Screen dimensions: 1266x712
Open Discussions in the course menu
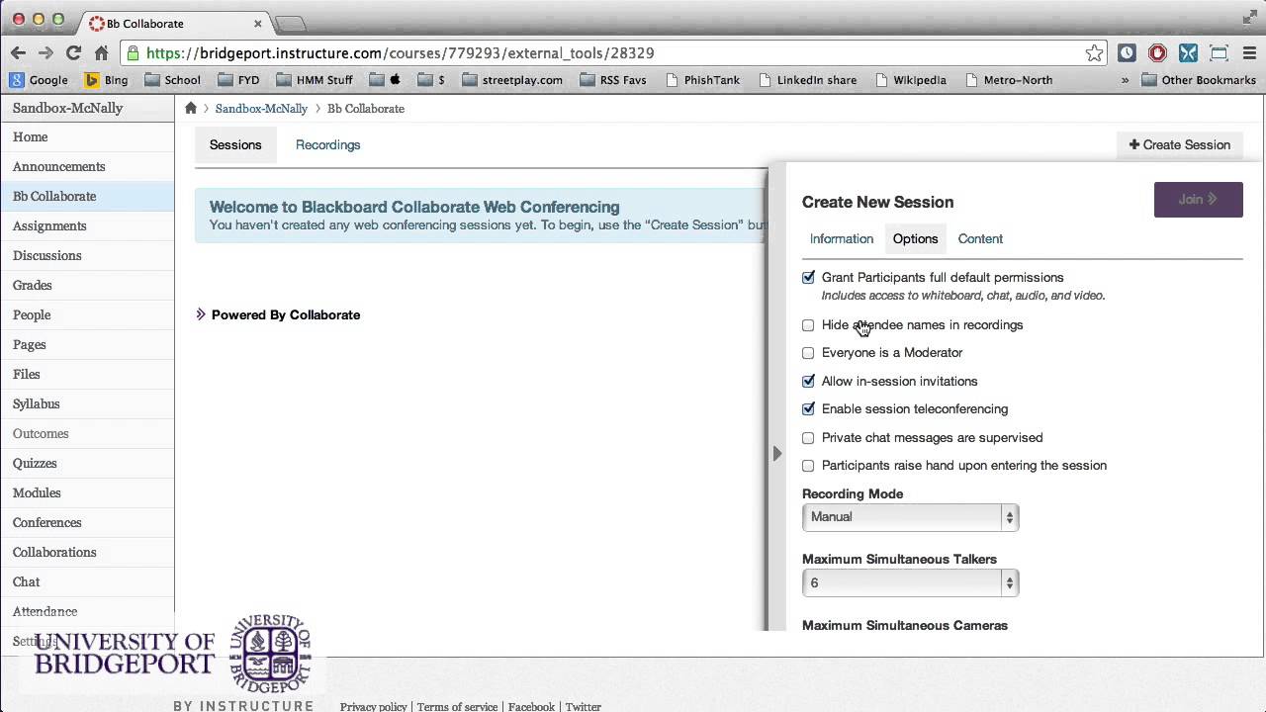point(87,256)
